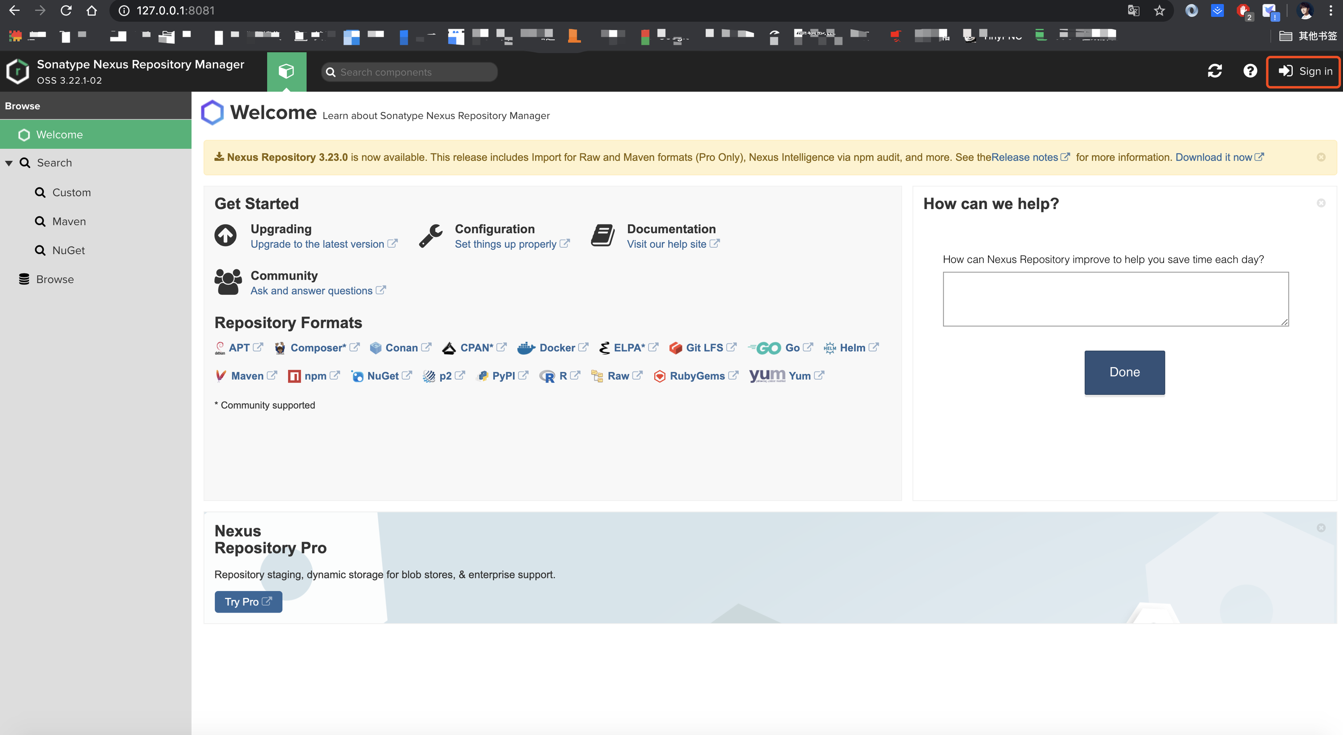The image size is (1343, 735).
Task: Click the Browse cube icon in header
Action: [x=286, y=71]
